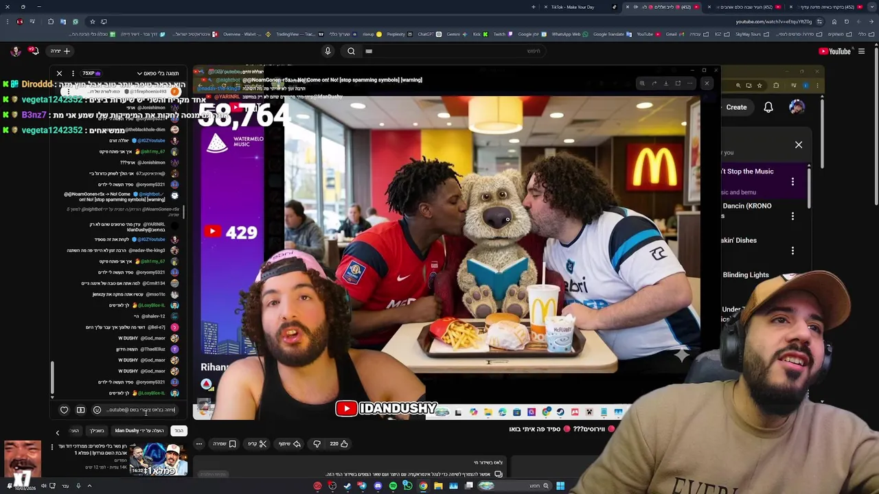
Task: Click the dislike thumbs-down button
Action: (317, 444)
